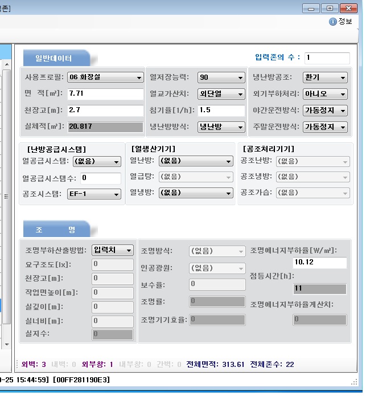Open the 열난방 dropdown
Viewport: 366px width, 396px height.
tap(196, 162)
